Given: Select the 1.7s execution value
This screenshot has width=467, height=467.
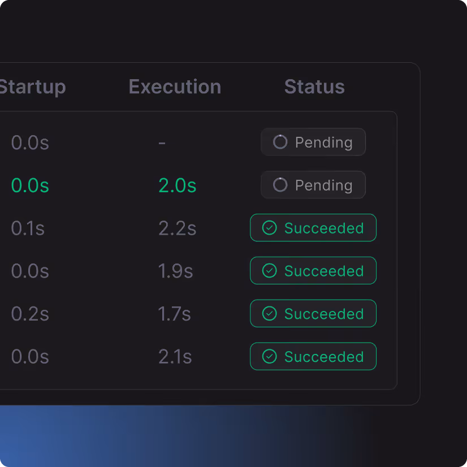Looking at the screenshot, I should point(174,314).
